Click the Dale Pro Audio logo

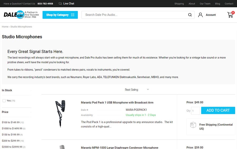(21, 15)
